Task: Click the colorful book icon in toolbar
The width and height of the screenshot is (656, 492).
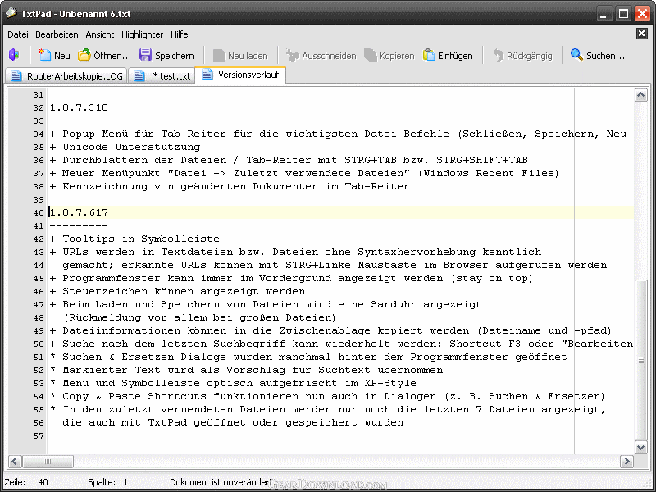Action: pos(14,55)
